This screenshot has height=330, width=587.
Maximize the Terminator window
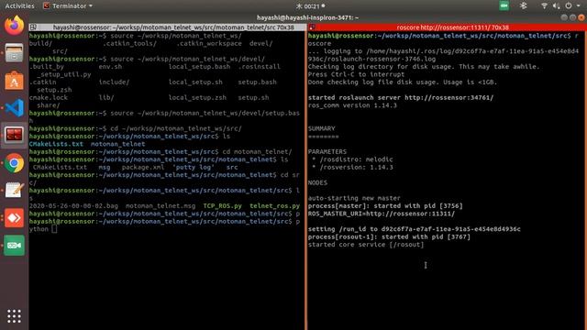[x=572, y=17]
